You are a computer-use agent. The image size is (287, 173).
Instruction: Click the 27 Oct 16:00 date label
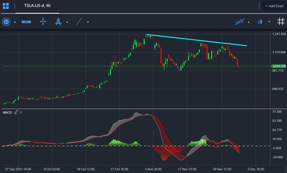tap(119, 169)
